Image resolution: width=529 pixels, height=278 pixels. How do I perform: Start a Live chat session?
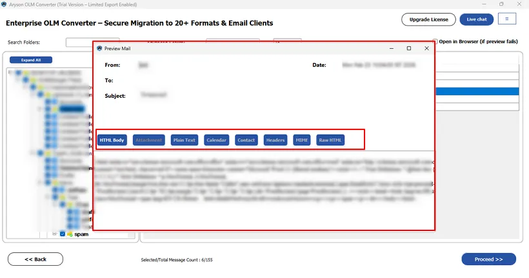point(476,19)
